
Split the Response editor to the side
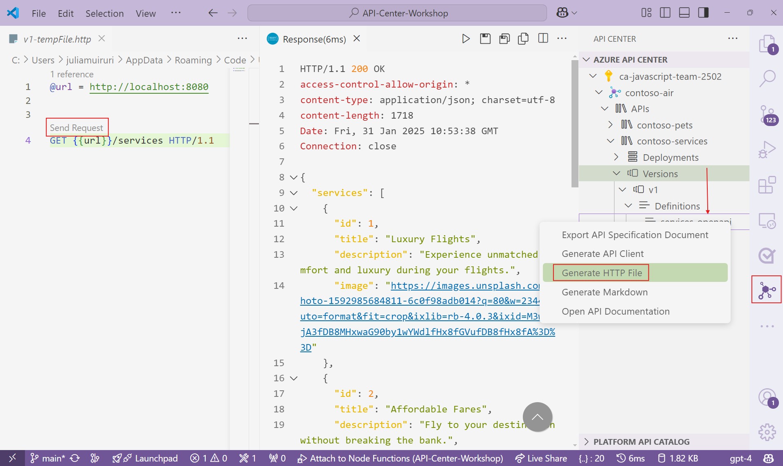point(543,38)
